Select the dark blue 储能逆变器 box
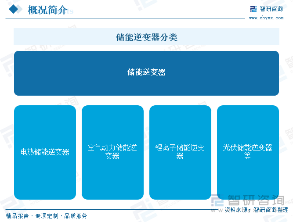This screenshot has height=222, width=293. click(x=147, y=73)
